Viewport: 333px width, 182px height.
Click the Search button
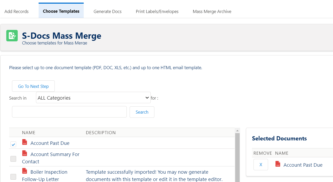(142, 112)
